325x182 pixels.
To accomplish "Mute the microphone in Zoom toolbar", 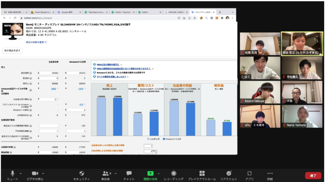I will pyautogui.click(x=13, y=176).
